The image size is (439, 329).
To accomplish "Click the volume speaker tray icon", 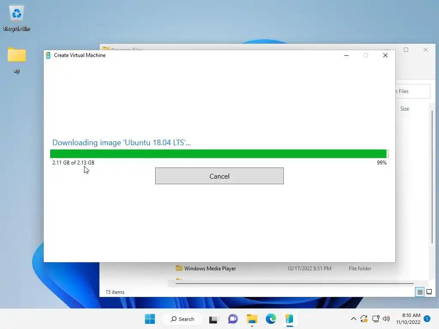I will (386, 319).
